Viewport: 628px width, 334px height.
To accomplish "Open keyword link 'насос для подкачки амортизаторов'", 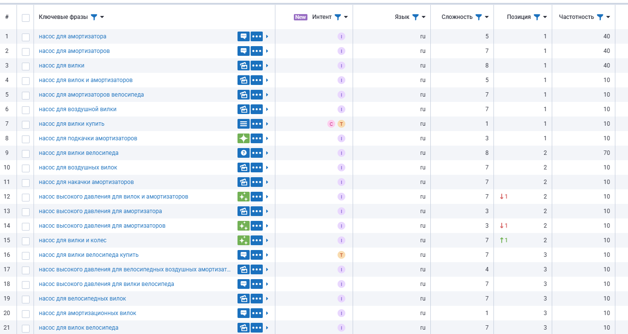I will tap(88, 138).
